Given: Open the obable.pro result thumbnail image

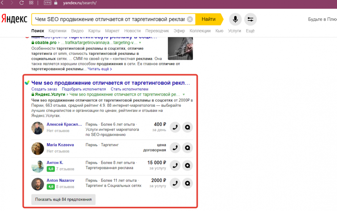Looking at the screenshot, I should pyautogui.click(x=180, y=48).
